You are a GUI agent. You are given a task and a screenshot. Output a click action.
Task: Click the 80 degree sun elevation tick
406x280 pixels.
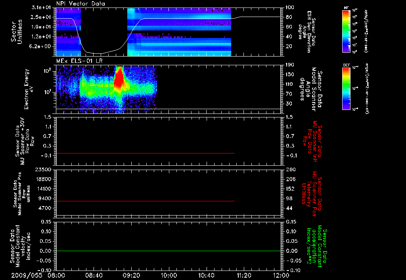tap(289, 17)
